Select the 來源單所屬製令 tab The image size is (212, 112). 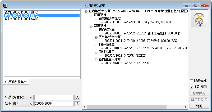(16, 82)
